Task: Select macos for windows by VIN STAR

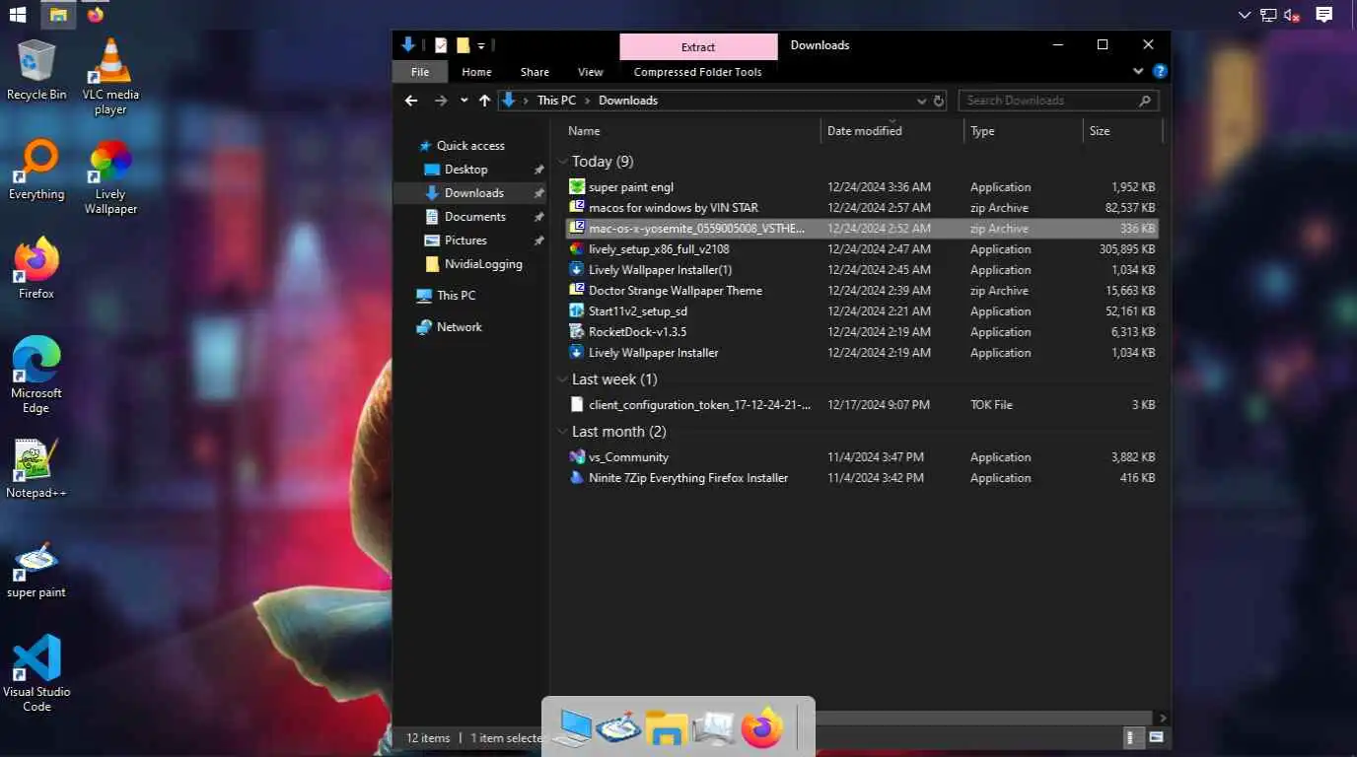Action: (x=862, y=208)
